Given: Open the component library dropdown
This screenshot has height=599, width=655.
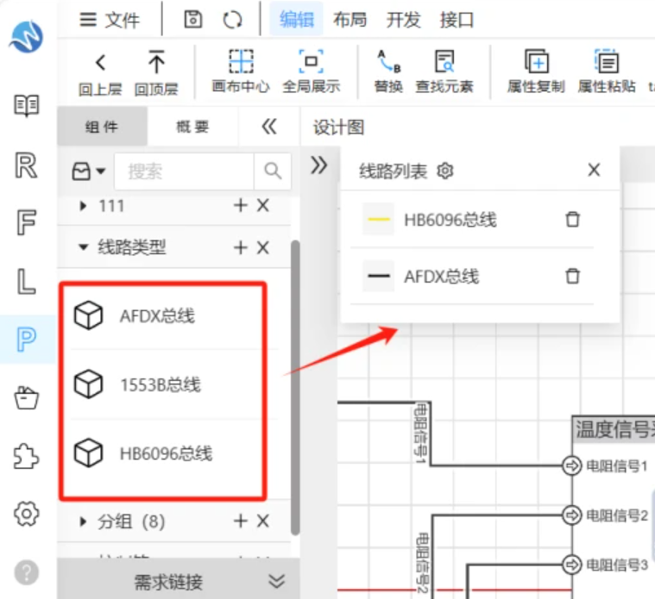Looking at the screenshot, I should pos(88,171).
